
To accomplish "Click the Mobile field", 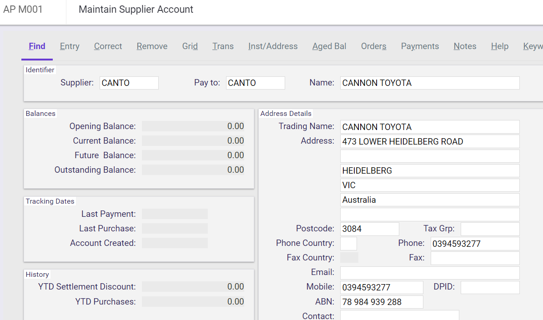I will tap(382, 287).
